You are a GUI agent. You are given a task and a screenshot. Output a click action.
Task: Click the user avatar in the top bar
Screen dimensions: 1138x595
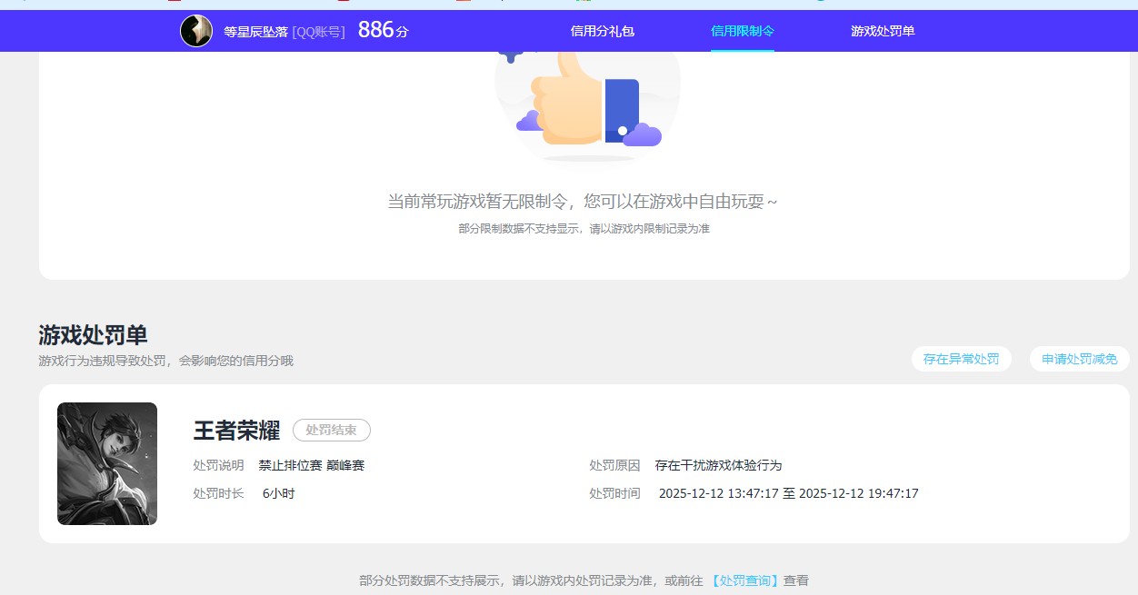tap(196, 30)
